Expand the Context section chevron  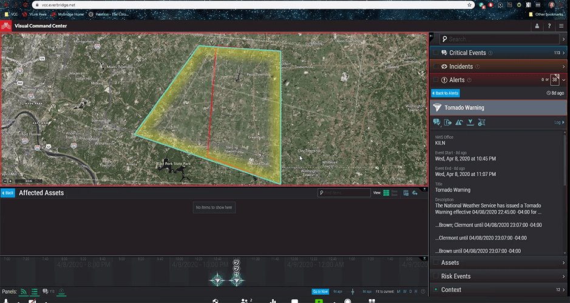(x=564, y=290)
